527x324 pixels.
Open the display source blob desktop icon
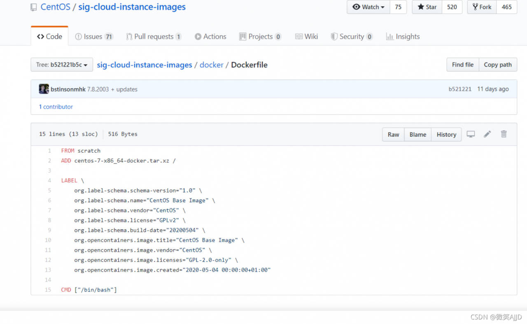click(471, 134)
